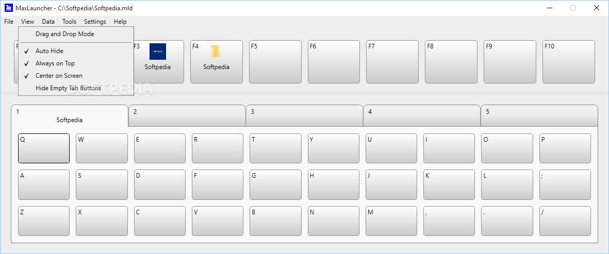Select the F key button
609x254 pixels.
(218, 184)
